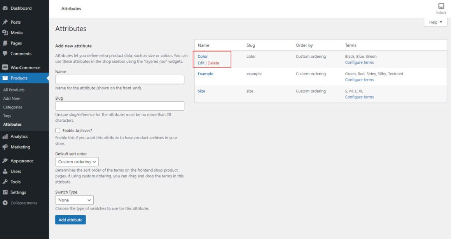
Task: Click the Posts pushpin icon
Action: click(5, 22)
